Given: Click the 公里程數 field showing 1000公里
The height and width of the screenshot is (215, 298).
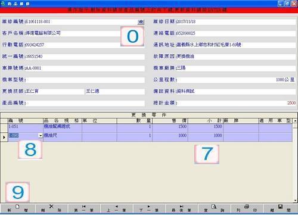Looking at the screenshot, I should point(236,80).
